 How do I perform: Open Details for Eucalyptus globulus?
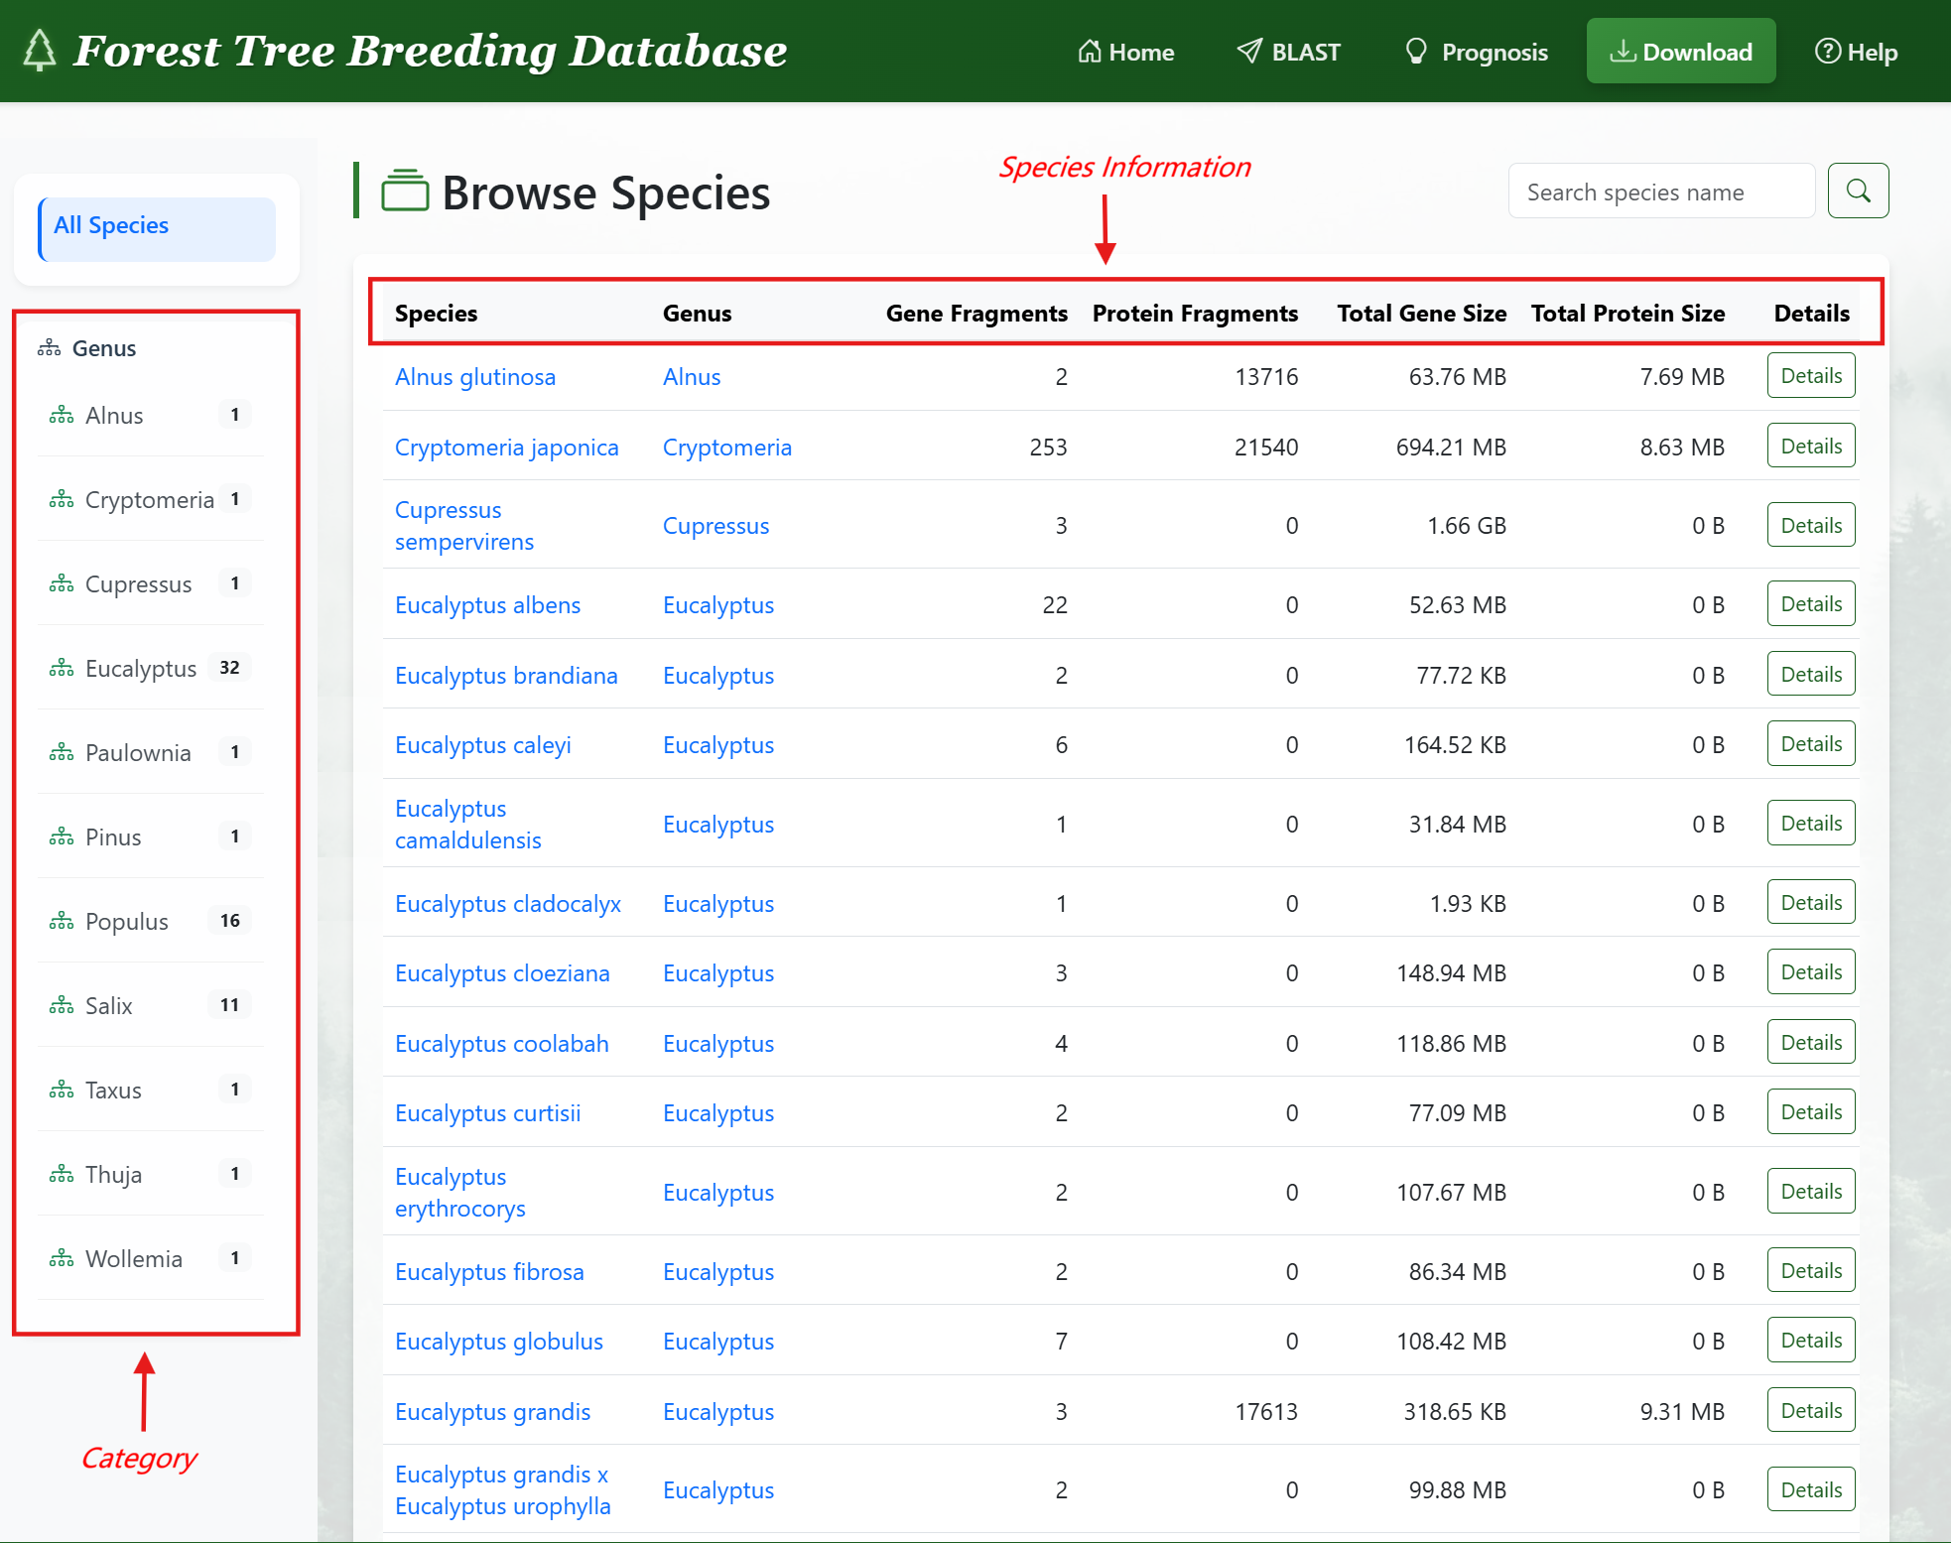(1811, 1340)
